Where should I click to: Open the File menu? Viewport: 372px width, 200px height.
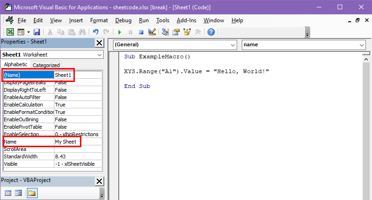pyautogui.click(x=22, y=20)
